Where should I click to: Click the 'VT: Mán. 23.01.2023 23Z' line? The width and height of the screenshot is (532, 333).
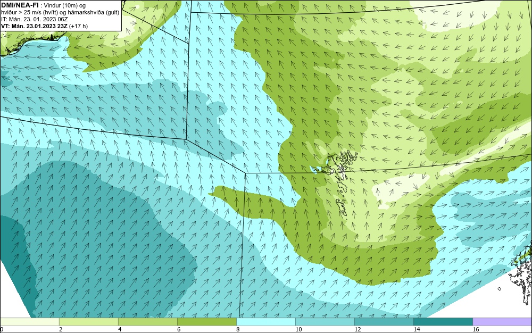click(34, 26)
